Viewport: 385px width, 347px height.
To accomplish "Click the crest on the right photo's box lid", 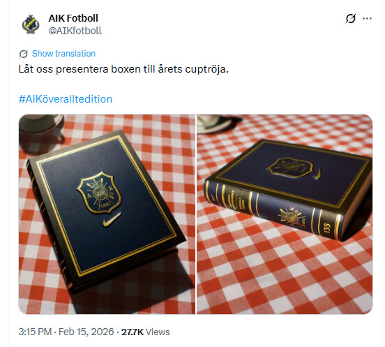I will [x=289, y=167].
